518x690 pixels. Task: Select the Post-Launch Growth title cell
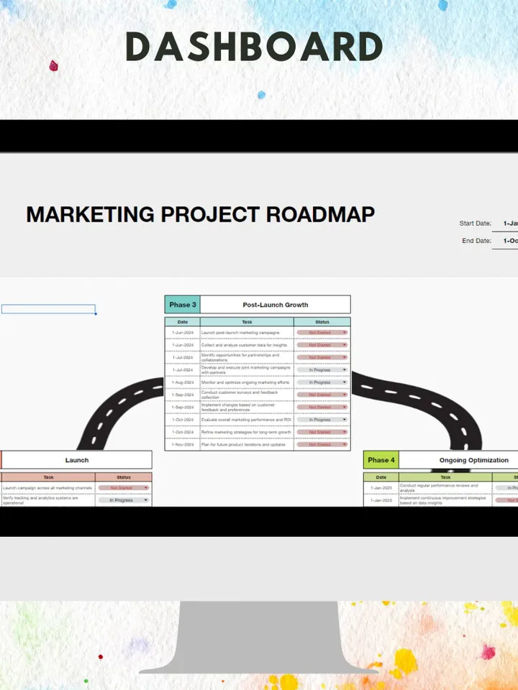point(276,305)
